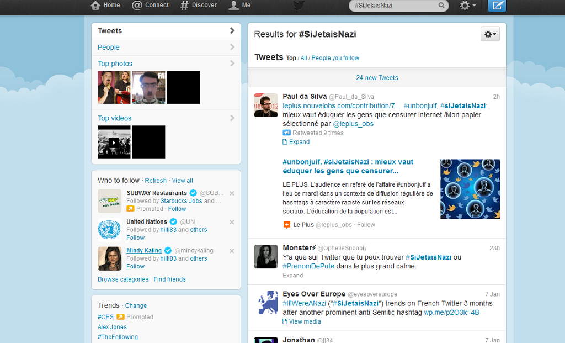Click the chevron next to Tweets
This screenshot has height=343, width=565.
[x=232, y=31]
